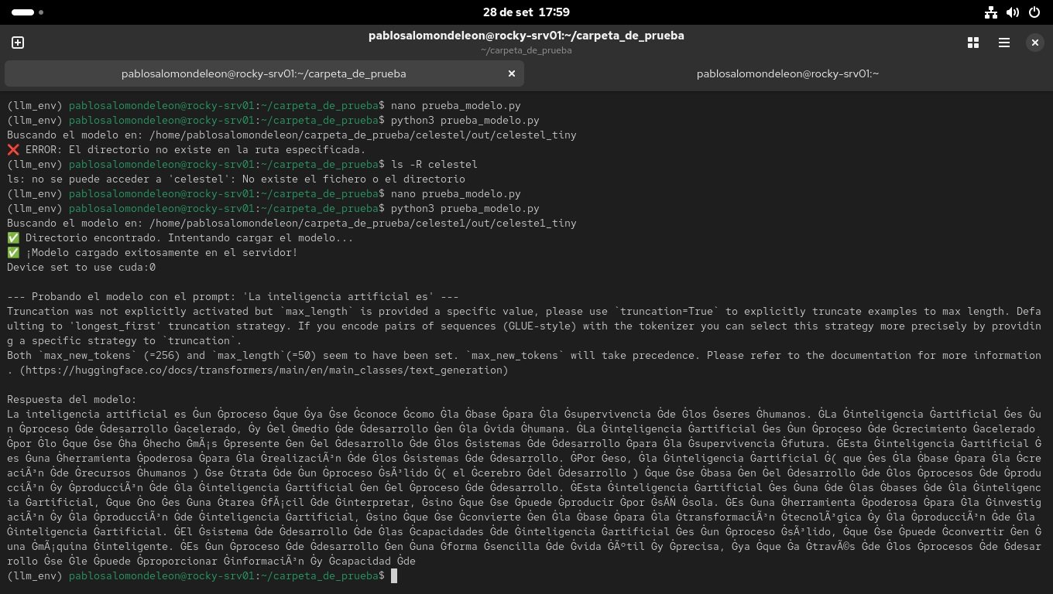Open the calendar from the clock

tap(526, 12)
